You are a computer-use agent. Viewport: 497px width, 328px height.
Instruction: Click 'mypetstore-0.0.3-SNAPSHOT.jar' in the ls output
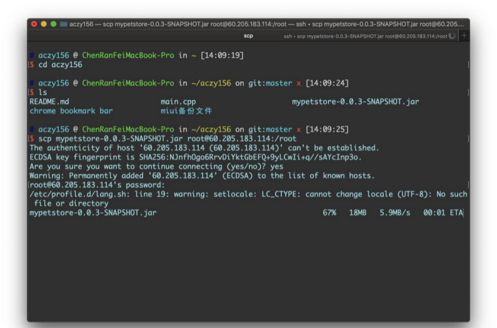(x=355, y=102)
